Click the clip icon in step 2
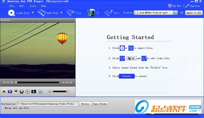 [x=122, y=58]
